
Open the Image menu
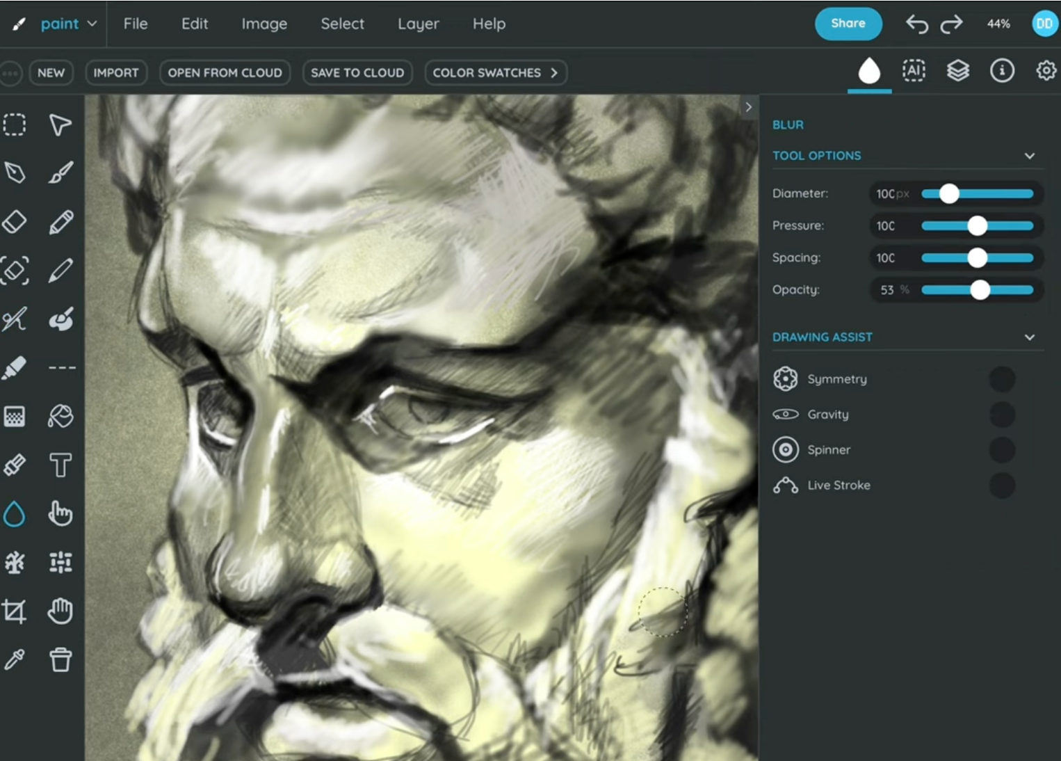[264, 24]
